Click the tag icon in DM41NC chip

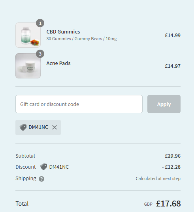pyautogui.click(x=23, y=127)
